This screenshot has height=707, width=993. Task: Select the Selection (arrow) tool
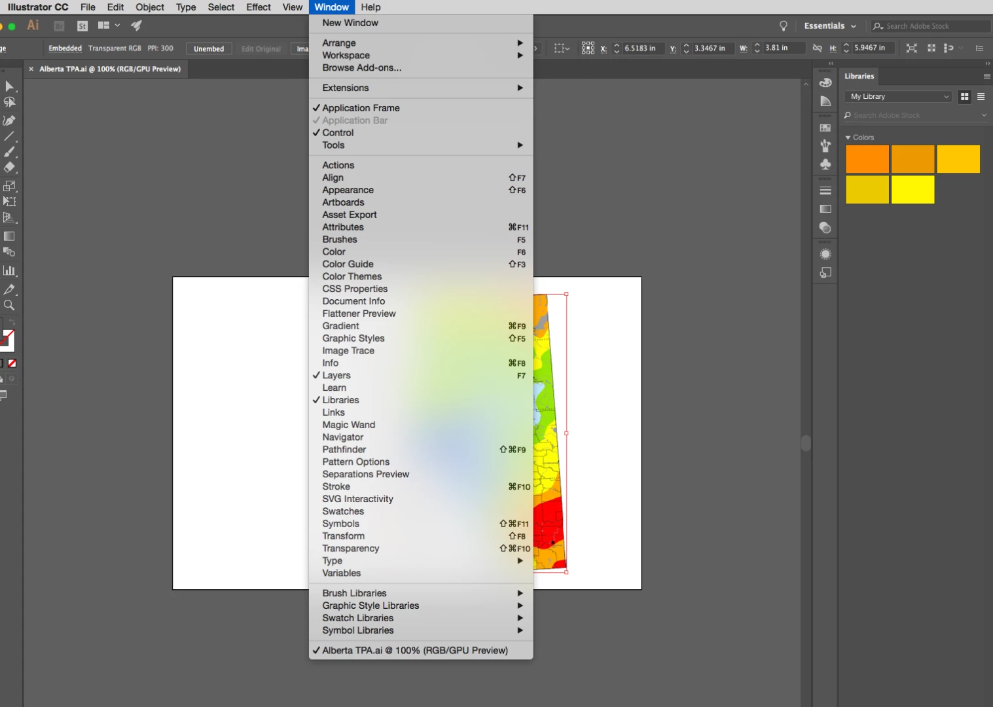[x=9, y=86]
